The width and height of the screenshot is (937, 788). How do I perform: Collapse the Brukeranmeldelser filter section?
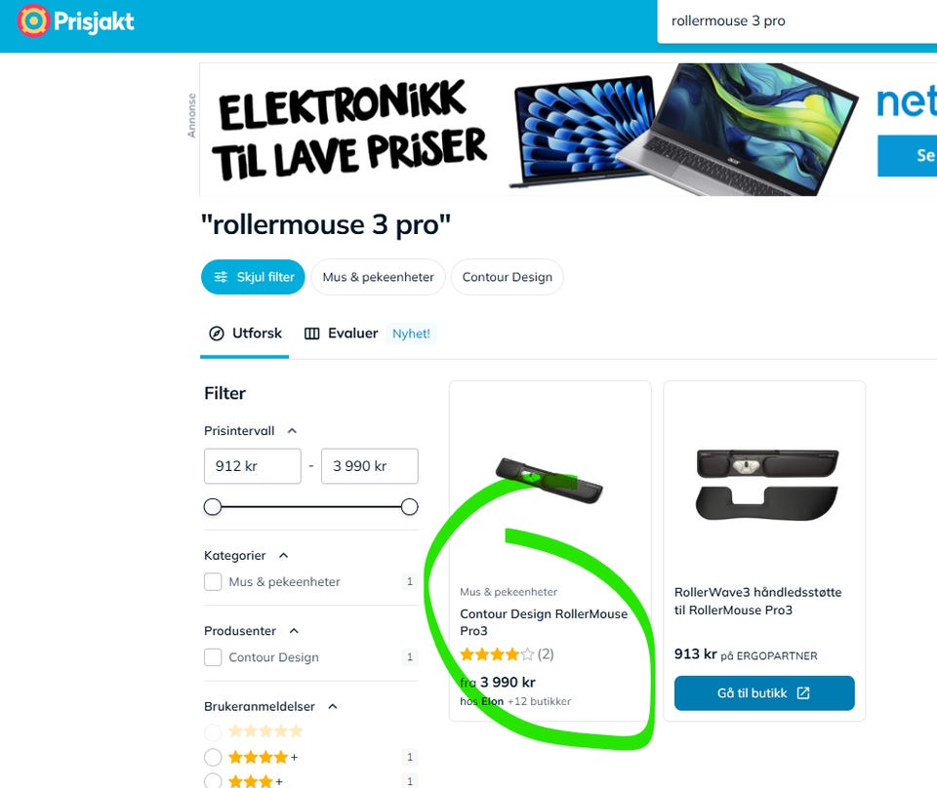(x=333, y=707)
